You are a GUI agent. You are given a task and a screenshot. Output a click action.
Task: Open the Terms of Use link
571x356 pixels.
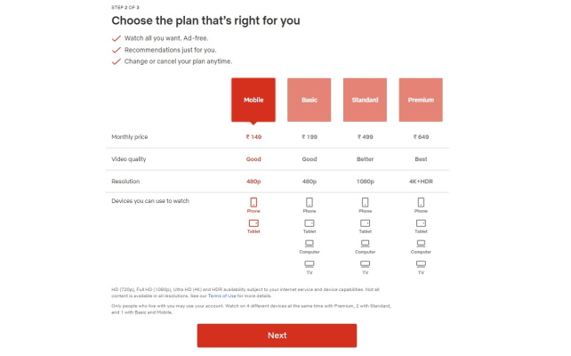(222, 295)
